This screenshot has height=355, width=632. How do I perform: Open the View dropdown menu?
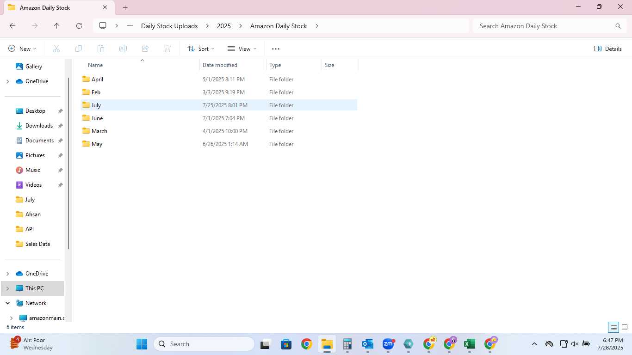click(242, 49)
